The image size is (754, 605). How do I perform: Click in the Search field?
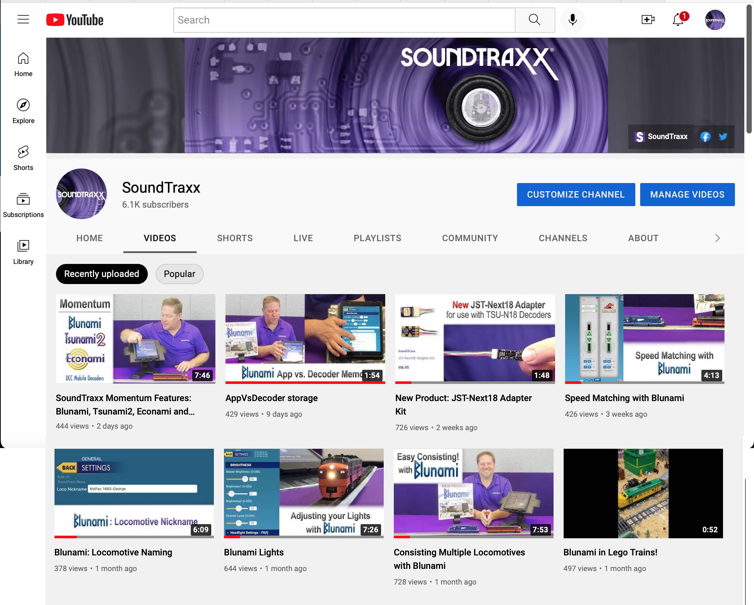[344, 20]
